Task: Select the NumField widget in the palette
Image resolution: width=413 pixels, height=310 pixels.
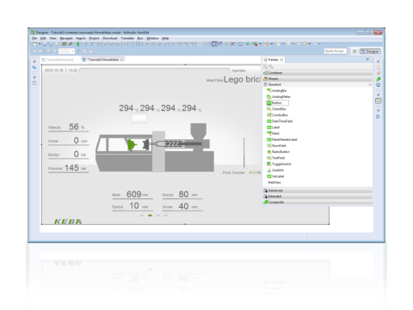Action: pos(276,146)
